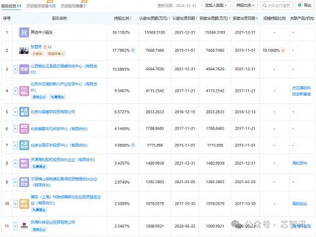The height and width of the screenshot is (237, 316).
Task: Select the 15569.3185 subscribed amount in row 1
Action: [155, 32]
